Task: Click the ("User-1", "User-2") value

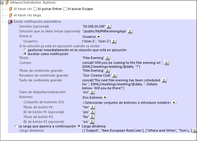Action: click(x=97, y=41)
